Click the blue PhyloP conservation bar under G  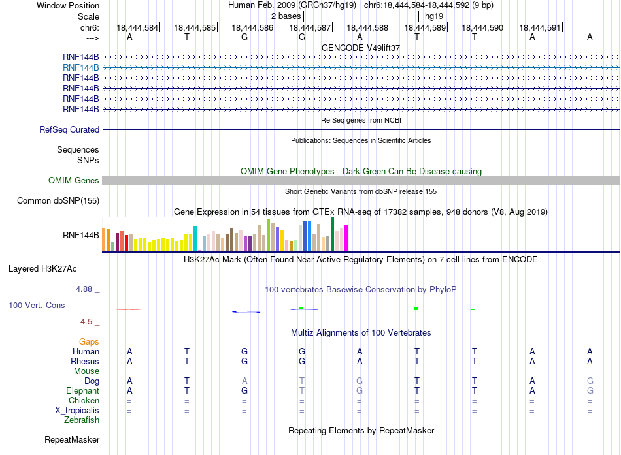(x=246, y=312)
